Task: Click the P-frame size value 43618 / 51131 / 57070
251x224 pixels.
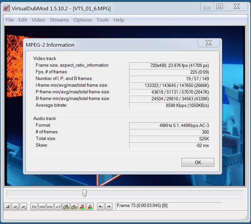Action: [x=169, y=92]
